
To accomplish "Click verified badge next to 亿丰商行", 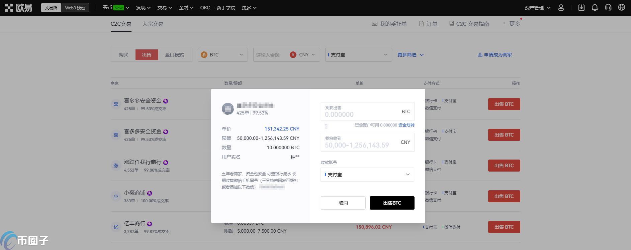I will click(150, 224).
